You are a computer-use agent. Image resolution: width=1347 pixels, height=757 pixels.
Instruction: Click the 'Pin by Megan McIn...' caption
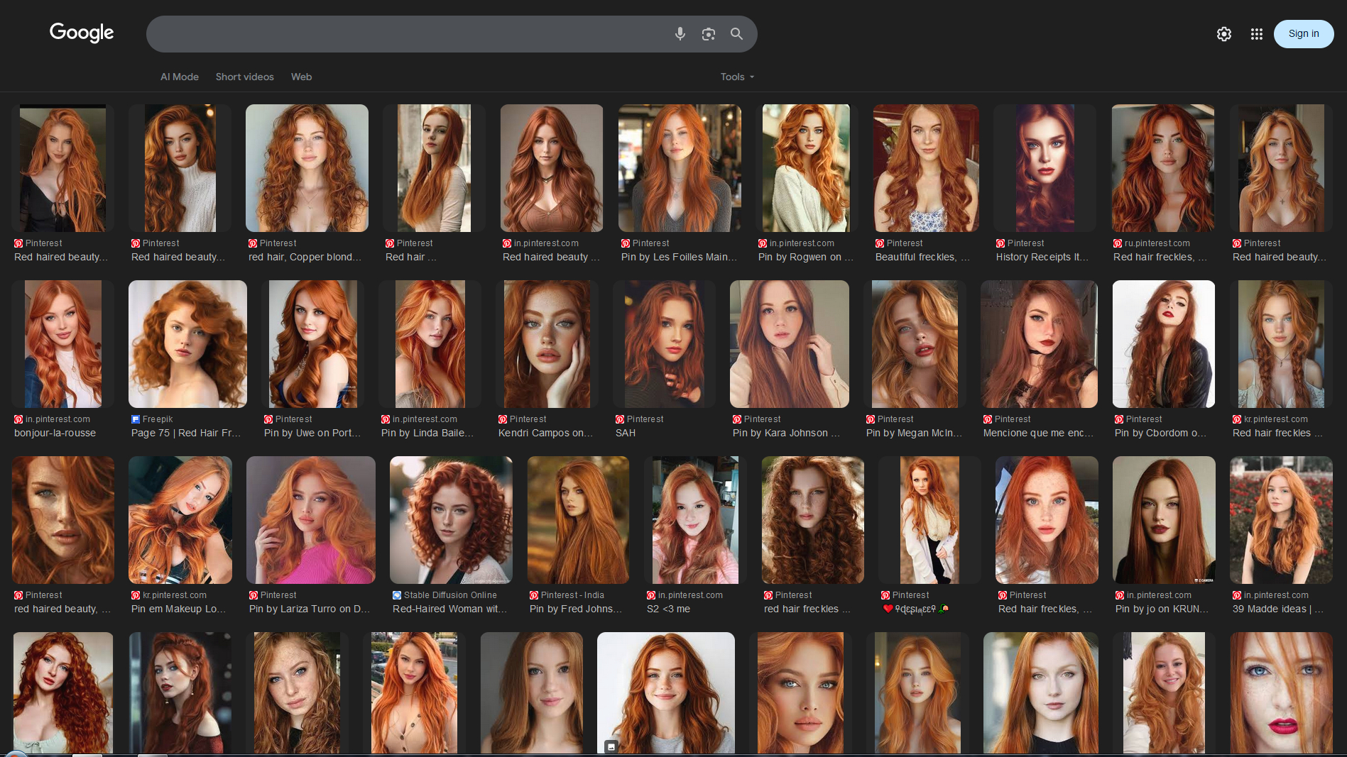pyautogui.click(x=914, y=433)
